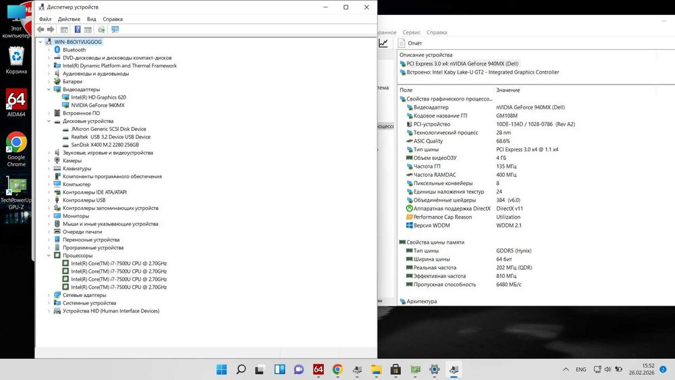
Task: Collapse the Дисковые устройства category
Action: [49, 121]
